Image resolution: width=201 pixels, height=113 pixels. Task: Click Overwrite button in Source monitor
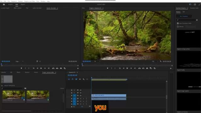[57, 68]
